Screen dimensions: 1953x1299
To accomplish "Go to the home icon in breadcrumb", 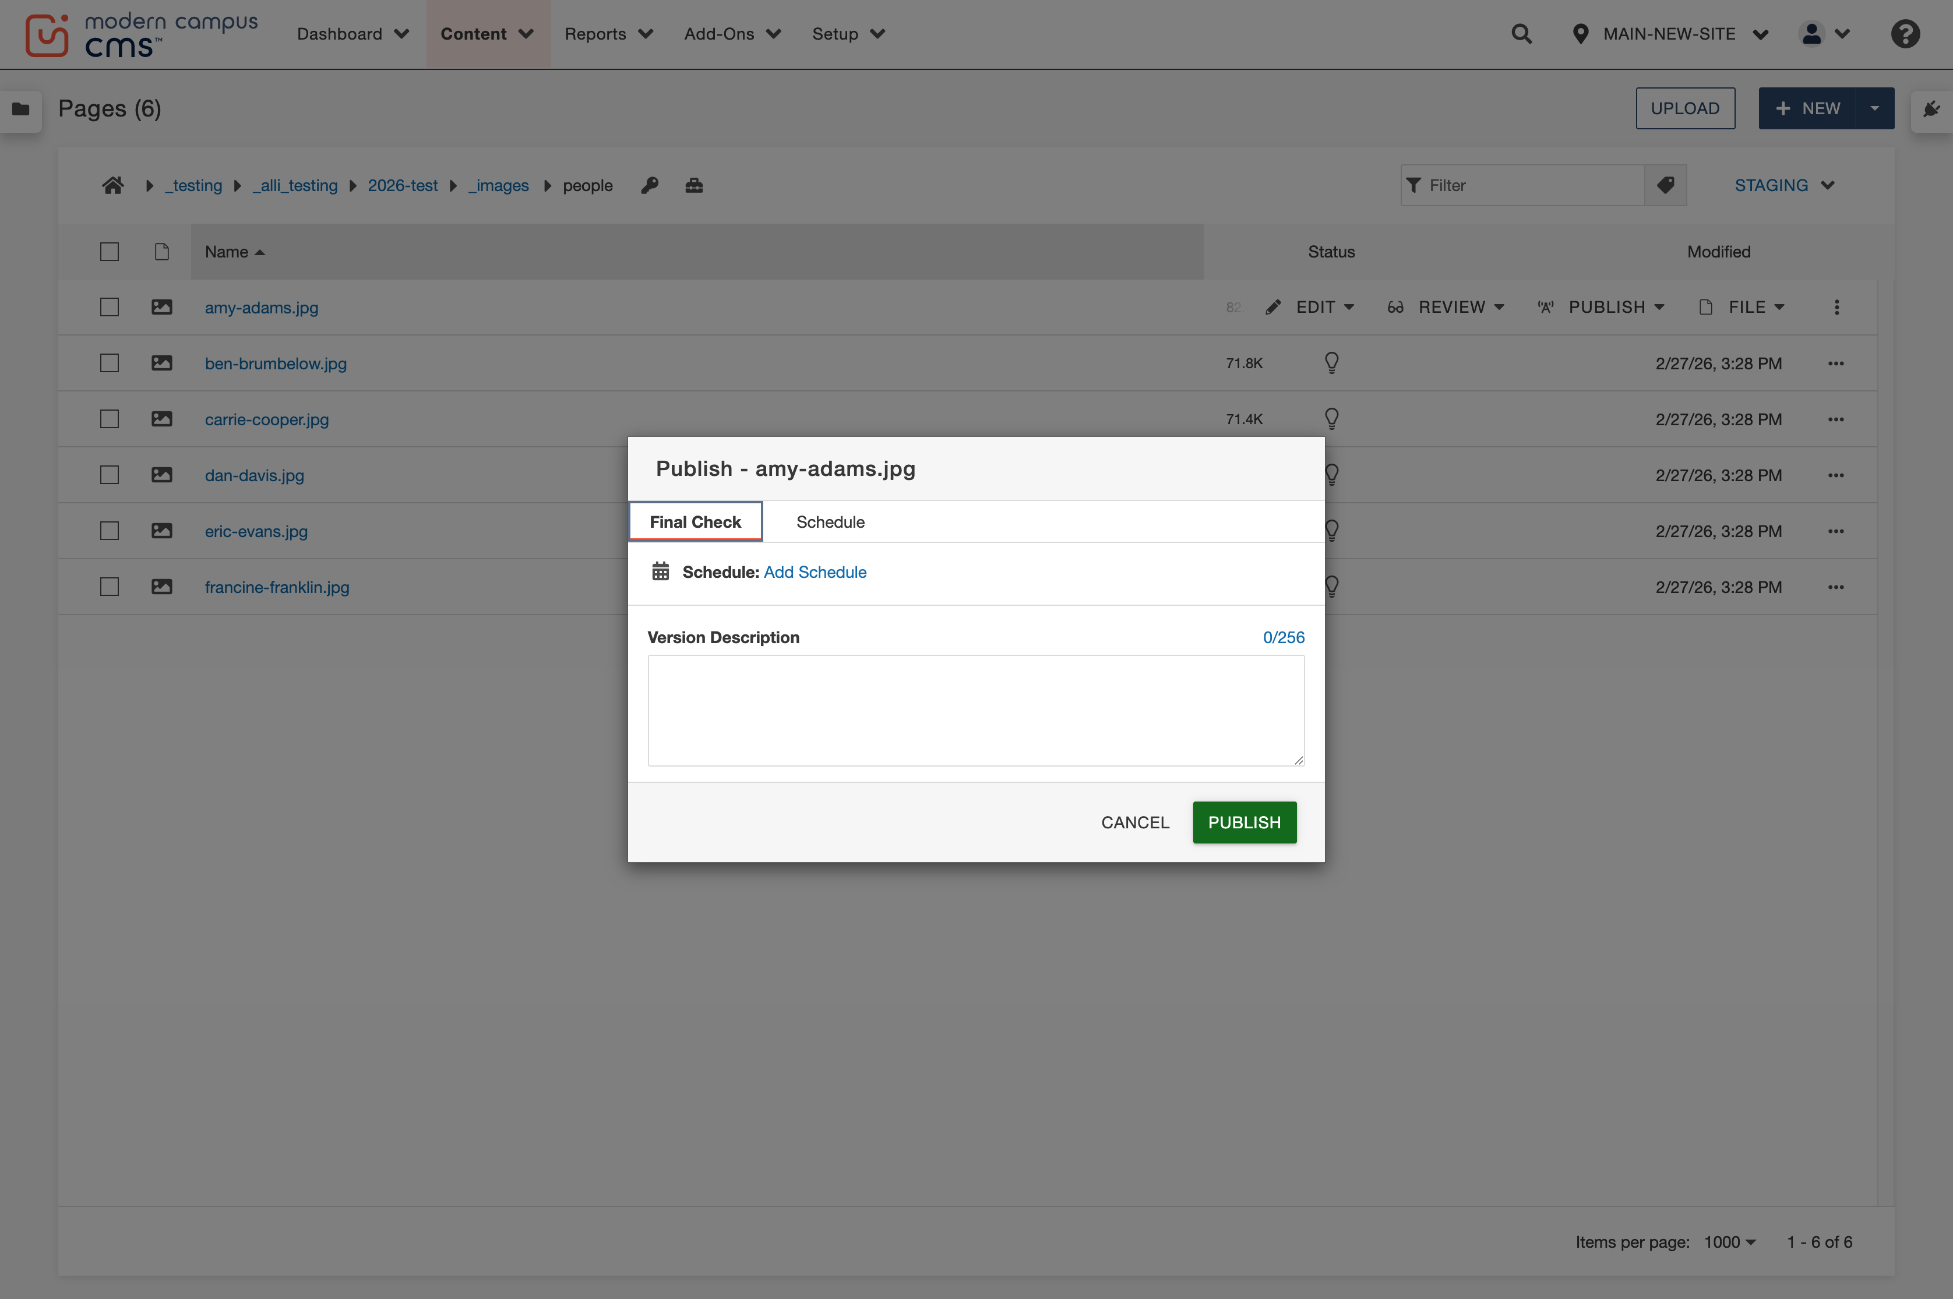I will tap(114, 186).
